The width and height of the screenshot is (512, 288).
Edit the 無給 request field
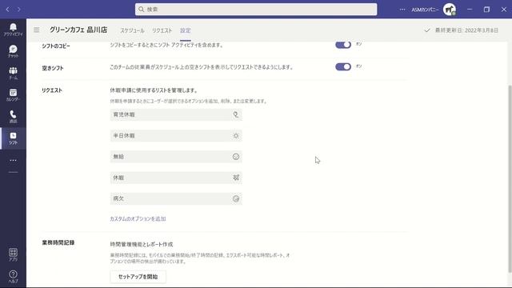point(176,157)
